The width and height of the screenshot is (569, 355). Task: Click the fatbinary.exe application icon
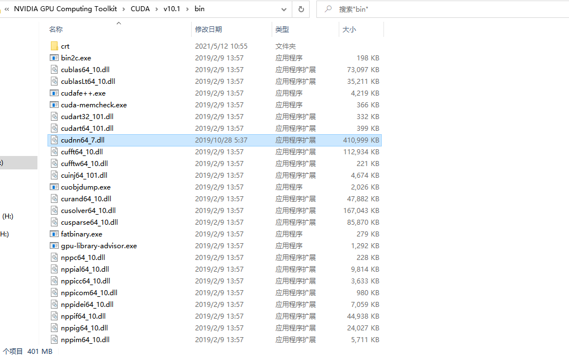(x=54, y=234)
